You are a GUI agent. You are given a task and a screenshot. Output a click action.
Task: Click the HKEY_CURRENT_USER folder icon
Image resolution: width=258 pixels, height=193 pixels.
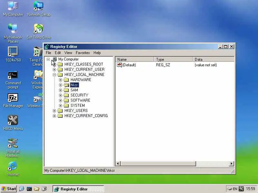(x=60, y=69)
